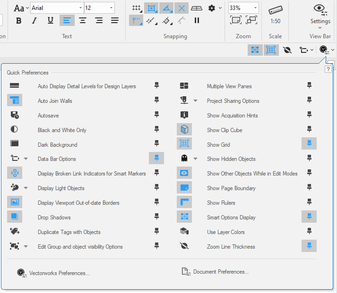This screenshot has width=337, height=293.
Task: Open the Arial font family dropdown
Action: (x=80, y=8)
